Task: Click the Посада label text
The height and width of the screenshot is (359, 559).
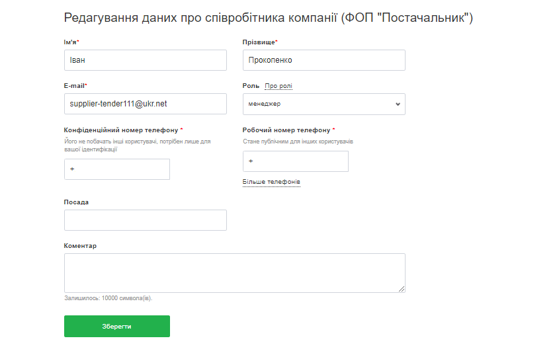Action: pyautogui.click(x=76, y=202)
